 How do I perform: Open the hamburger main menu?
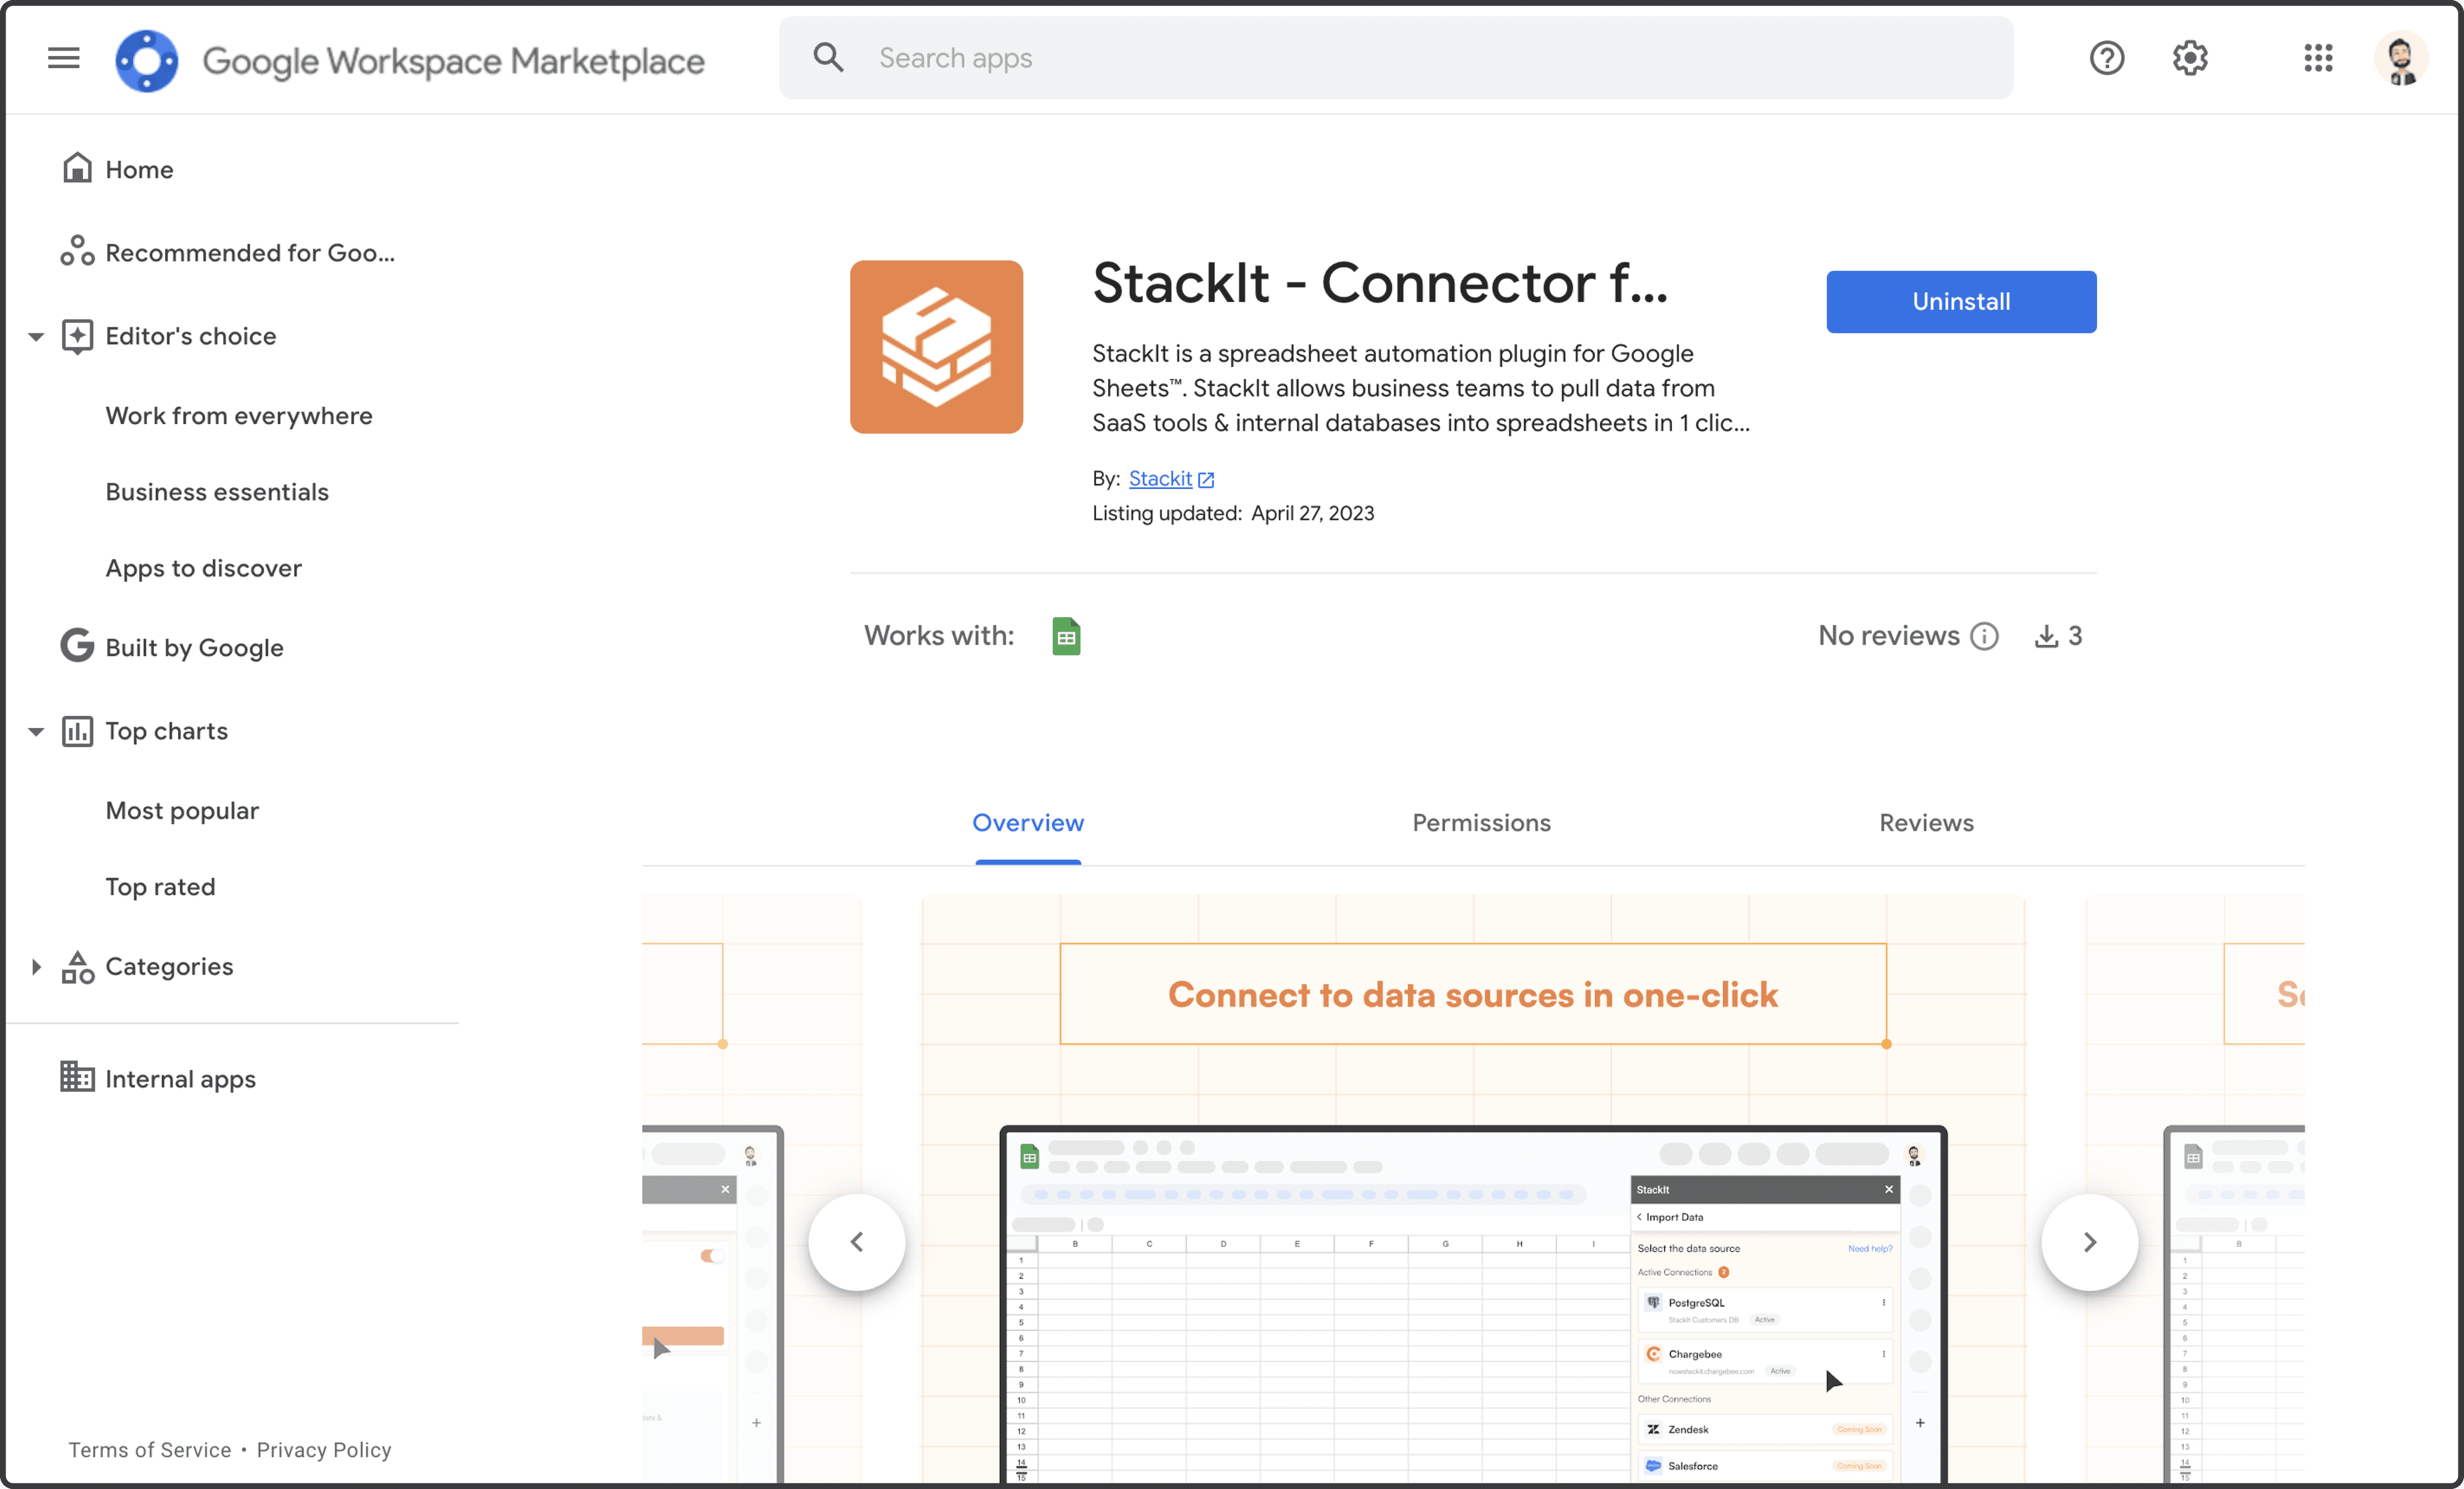(63, 58)
